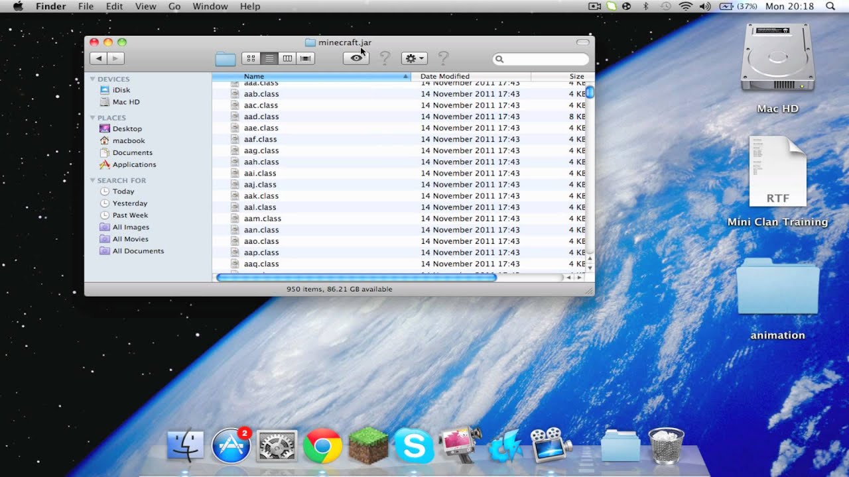This screenshot has width=849, height=477.
Task: Click the Bluetooth menu bar icon
Action: [x=646, y=6]
